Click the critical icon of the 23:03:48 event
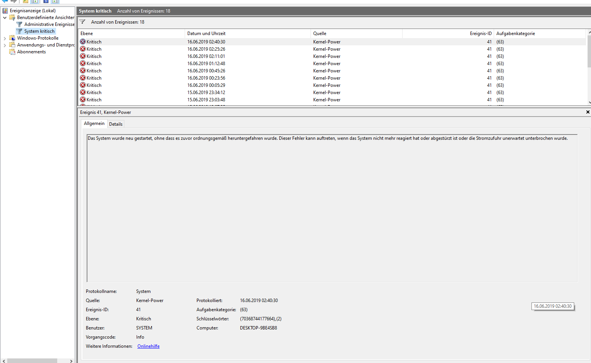This screenshot has width=591, height=363. 83,99
